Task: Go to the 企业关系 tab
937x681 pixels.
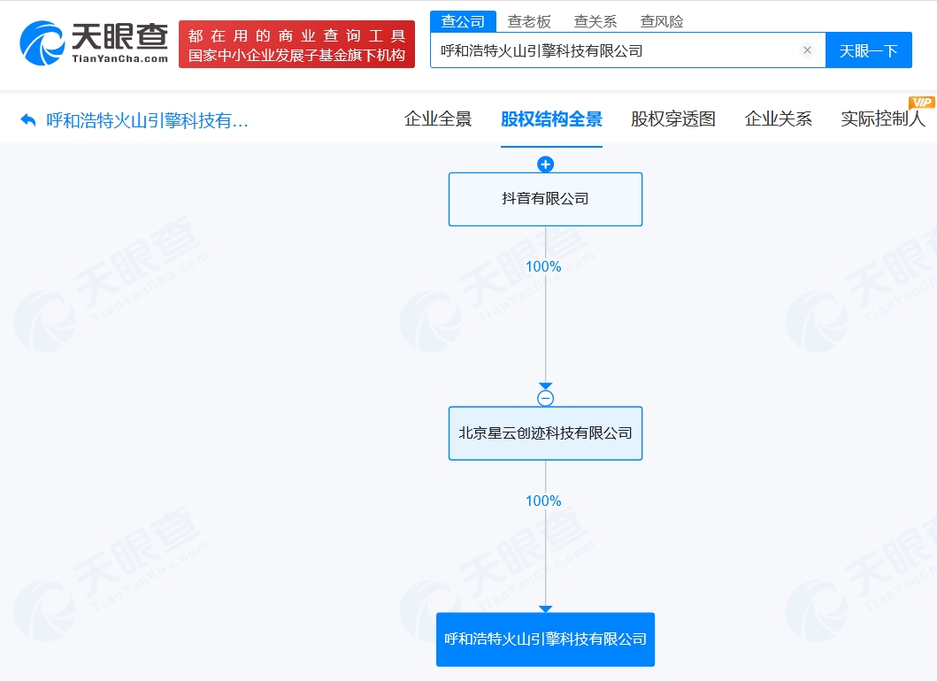Action: (x=779, y=119)
